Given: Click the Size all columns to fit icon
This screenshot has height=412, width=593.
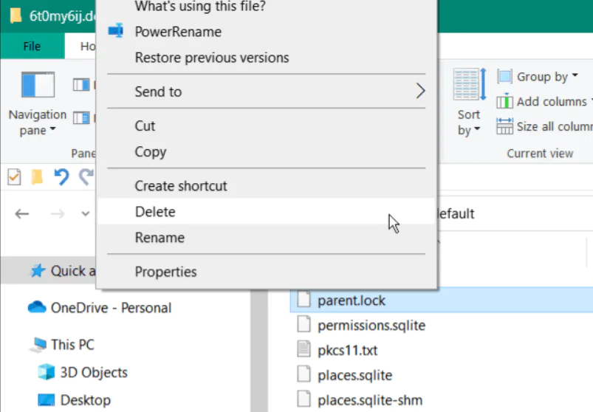Looking at the screenshot, I should (x=505, y=126).
